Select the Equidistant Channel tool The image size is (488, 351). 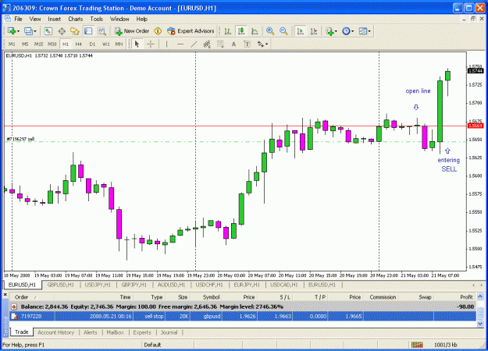(207, 44)
